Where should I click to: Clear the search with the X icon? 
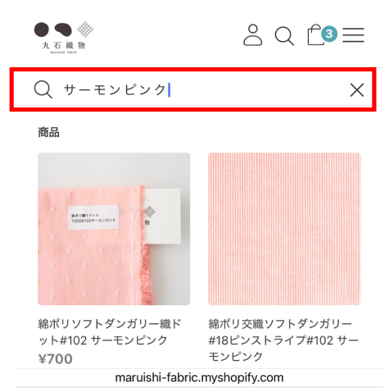tap(357, 90)
